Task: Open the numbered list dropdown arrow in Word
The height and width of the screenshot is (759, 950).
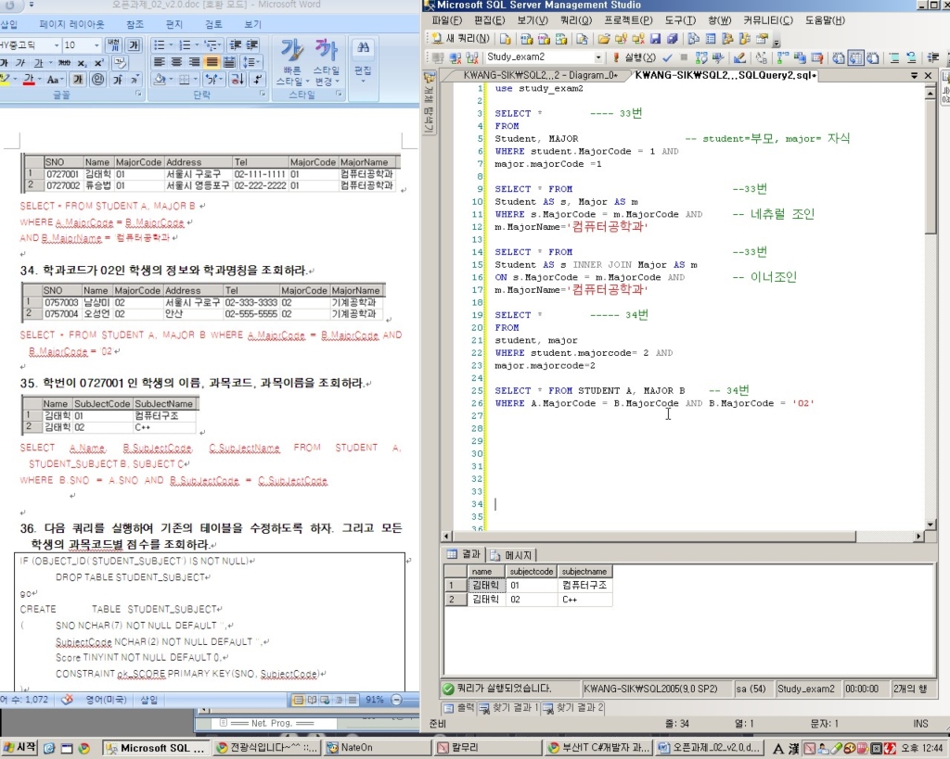Action: (x=197, y=45)
